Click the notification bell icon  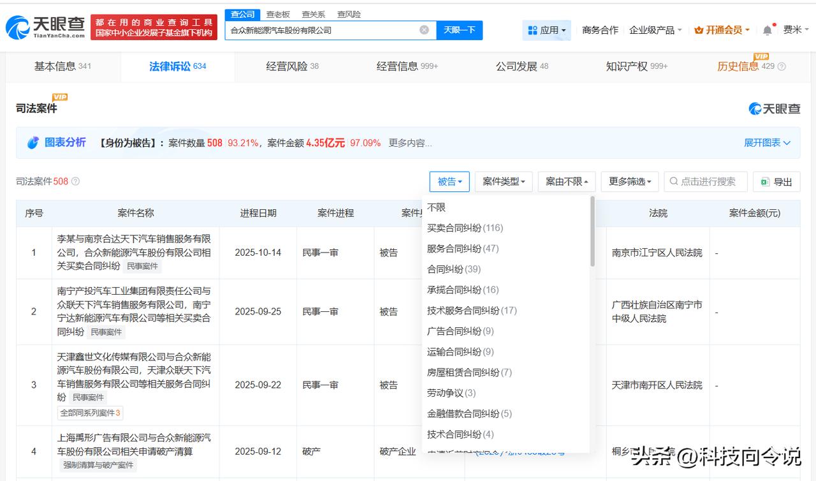click(x=767, y=30)
